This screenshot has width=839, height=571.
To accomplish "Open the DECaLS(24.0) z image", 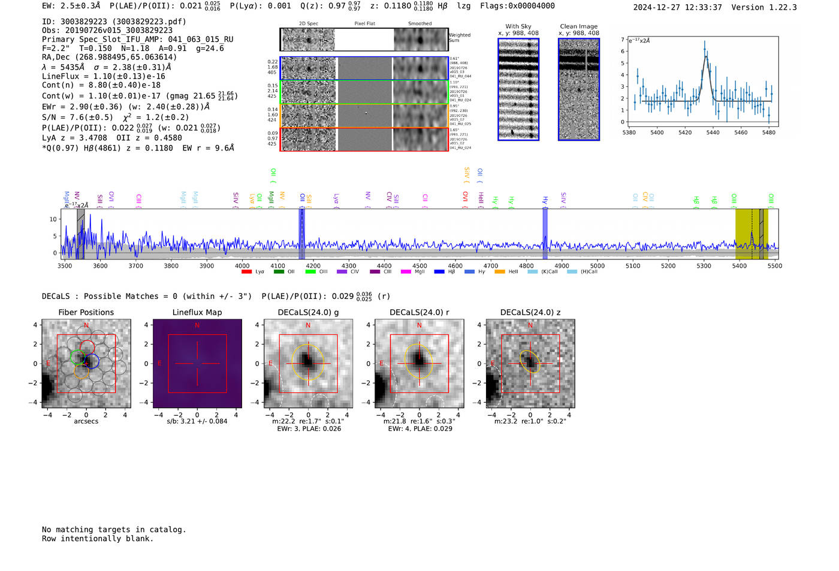I will 530,364.
